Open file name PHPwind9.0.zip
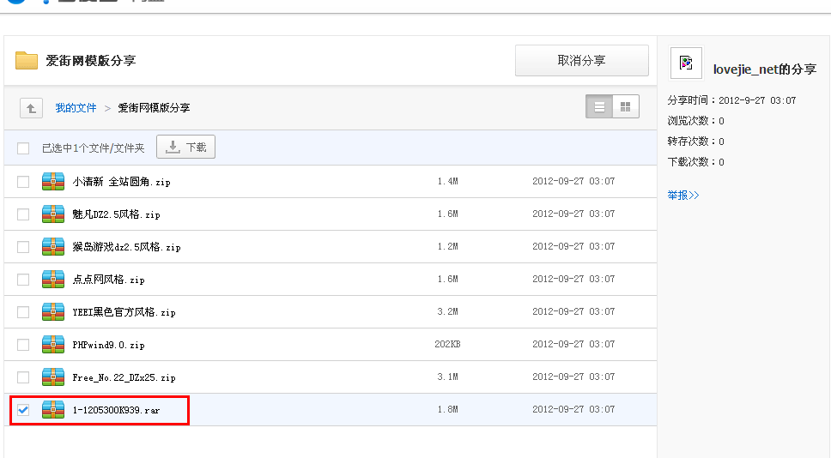The height and width of the screenshot is (458, 831). coord(109,345)
